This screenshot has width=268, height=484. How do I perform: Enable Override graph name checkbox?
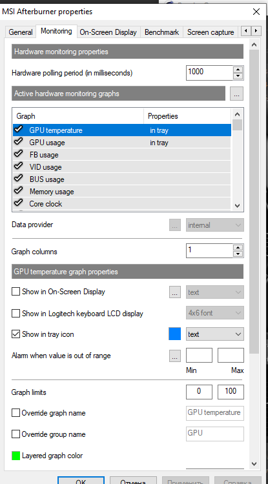tap(15, 413)
